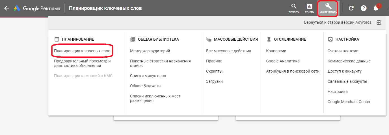Go back with the left arrow icon
Image resolution: width=389 pixels, height=135 pixels.
[7, 8]
